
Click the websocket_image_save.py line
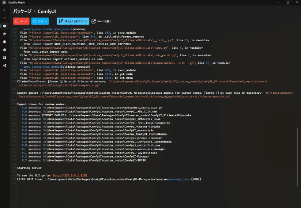click(x=92, y=108)
